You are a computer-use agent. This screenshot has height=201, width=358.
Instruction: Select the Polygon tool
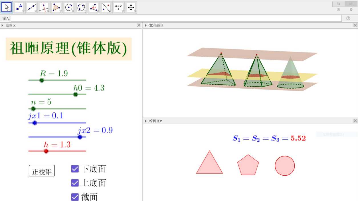point(56,7)
